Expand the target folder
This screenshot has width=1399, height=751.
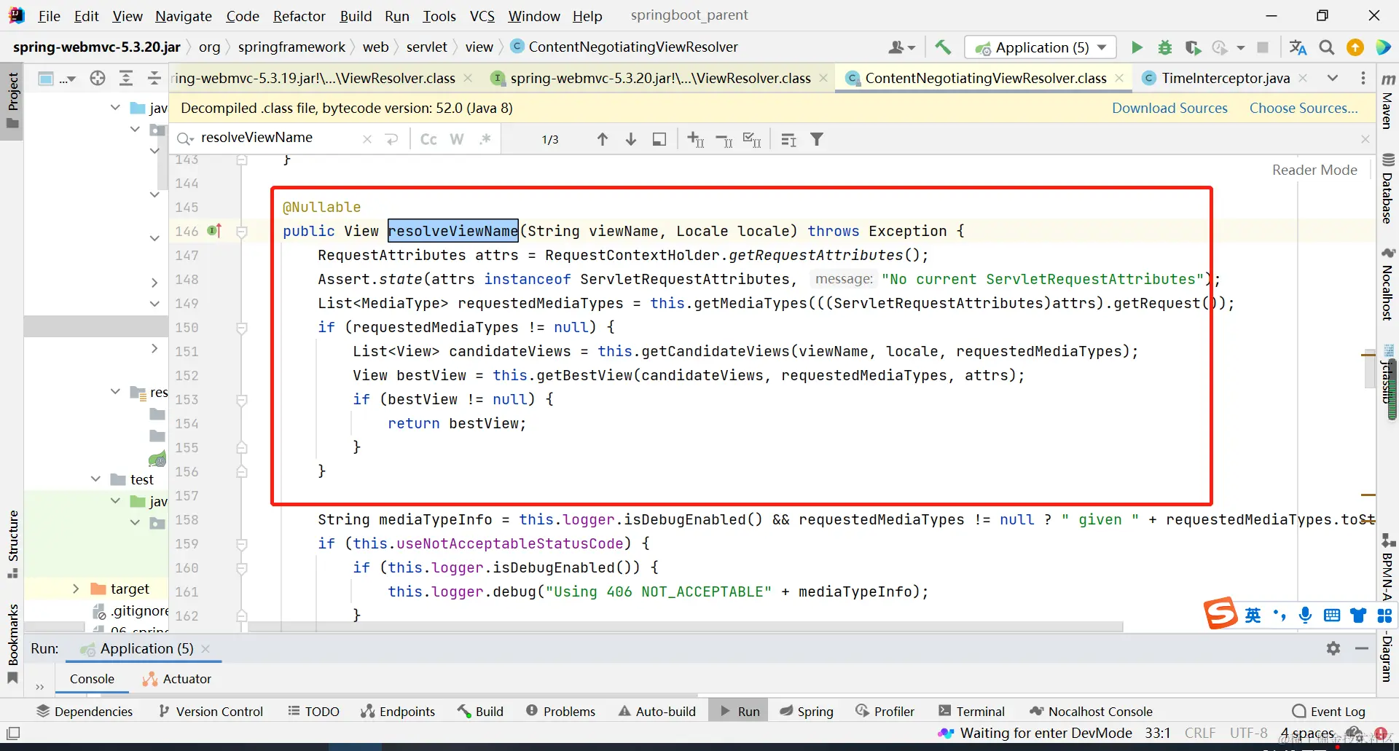click(x=76, y=589)
